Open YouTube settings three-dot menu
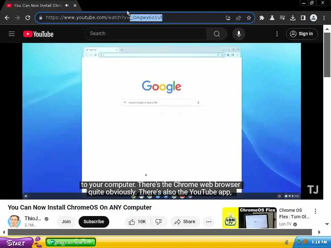331x248 pixels. (277, 34)
